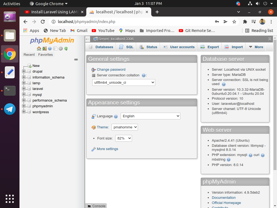The width and height of the screenshot is (277, 208).
Task: Click the link with main panel chain icon
Action: point(76,59)
